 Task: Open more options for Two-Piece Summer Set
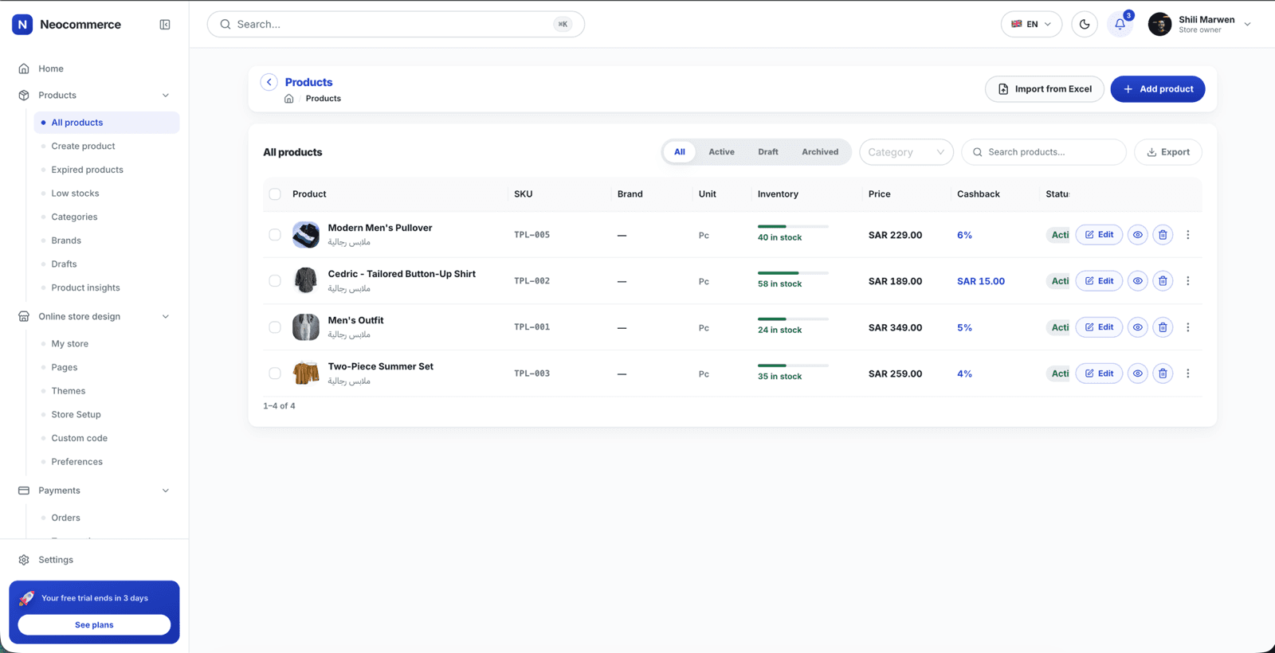[x=1188, y=373]
